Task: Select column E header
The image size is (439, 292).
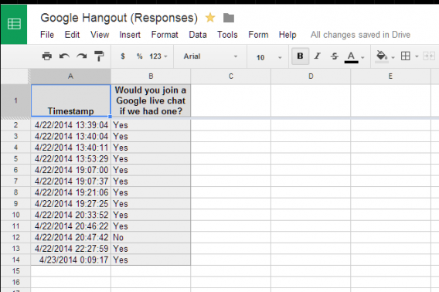Action: (x=390, y=76)
